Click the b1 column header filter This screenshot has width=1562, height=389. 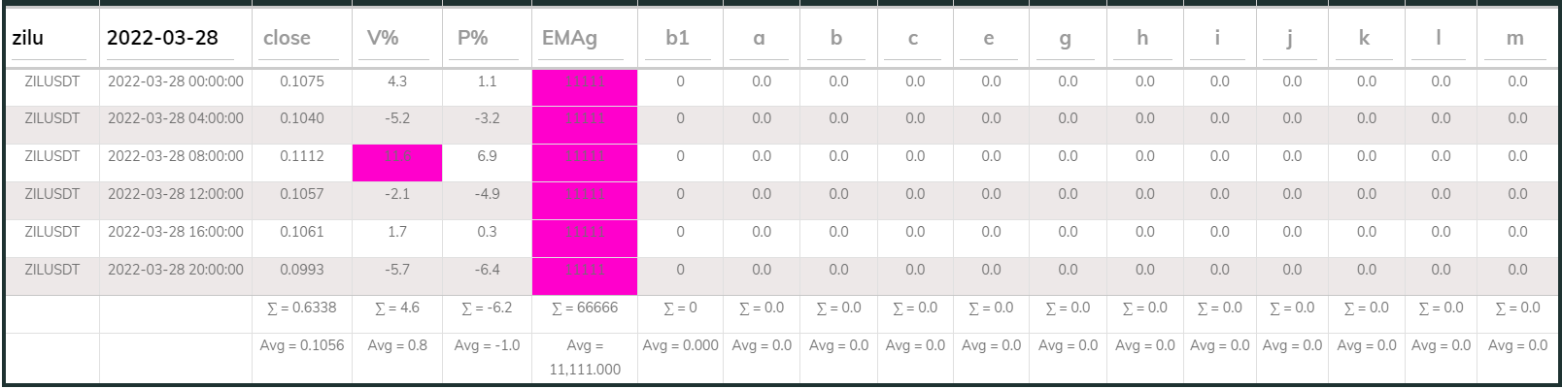point(679,39)
